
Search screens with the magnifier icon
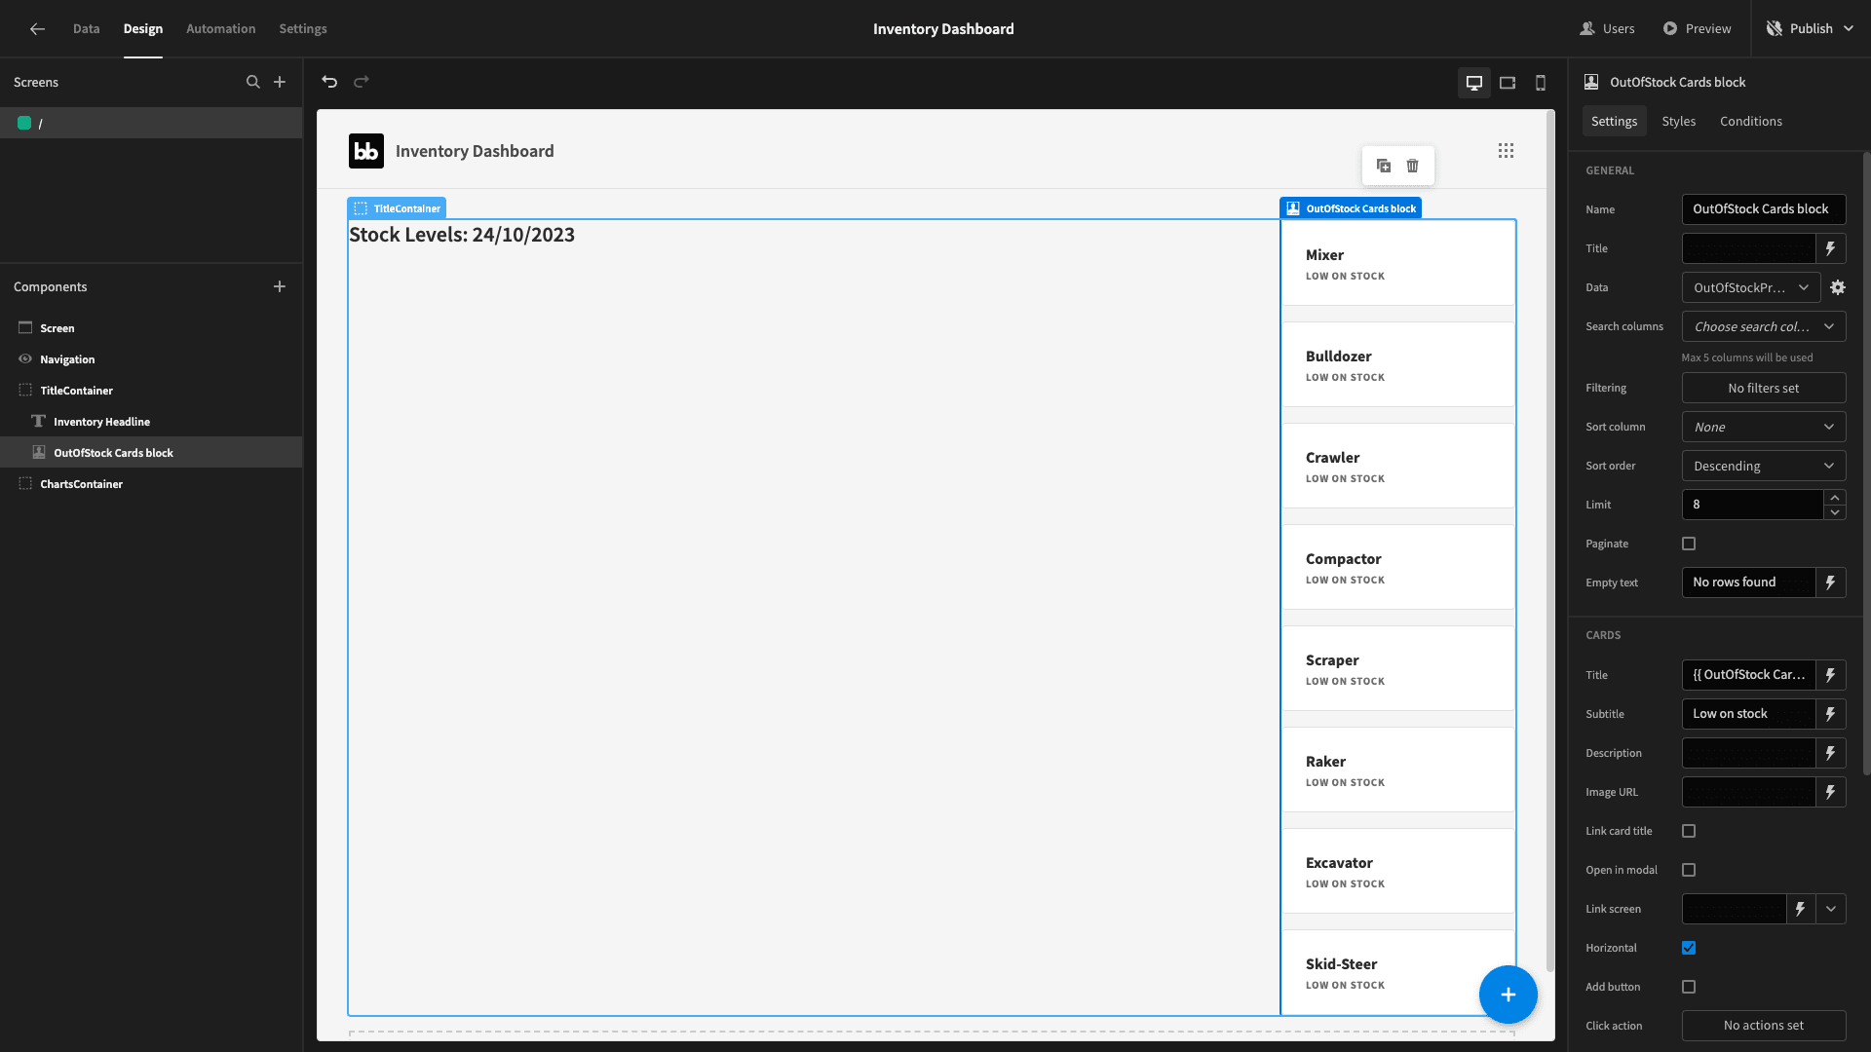253,82
